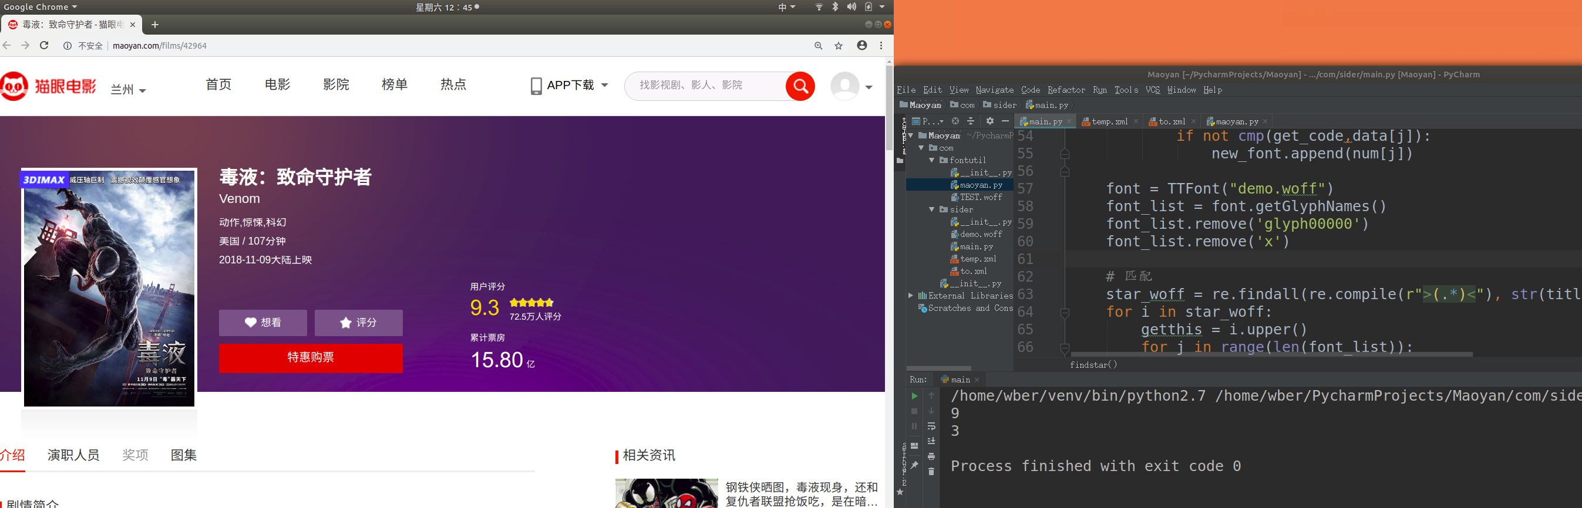
Task: Go forward in Chrome
Action: pos(25,45)
